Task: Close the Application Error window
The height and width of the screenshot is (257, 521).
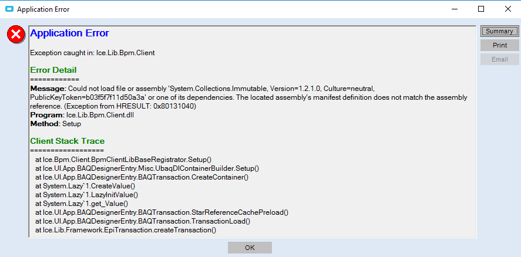Action: coord(507,9)
